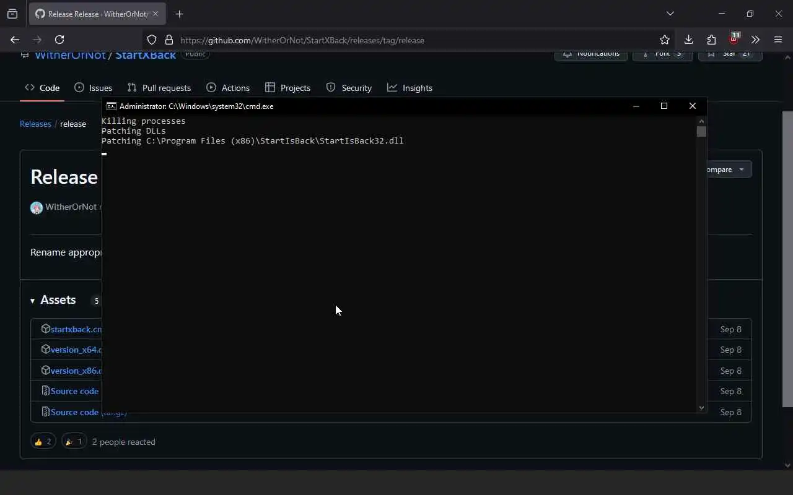
Task: Click package icon beside startxback.cmd
Action: [45, 329]
